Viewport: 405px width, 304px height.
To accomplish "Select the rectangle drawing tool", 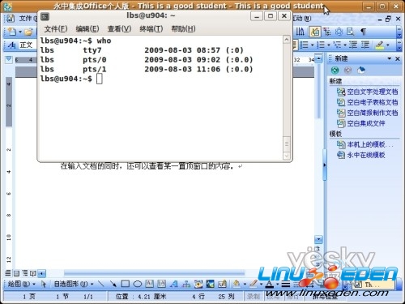I will [125, 284].
